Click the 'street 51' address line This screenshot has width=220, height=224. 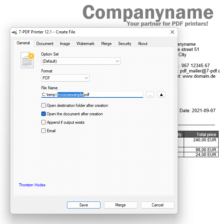[189, 50]
